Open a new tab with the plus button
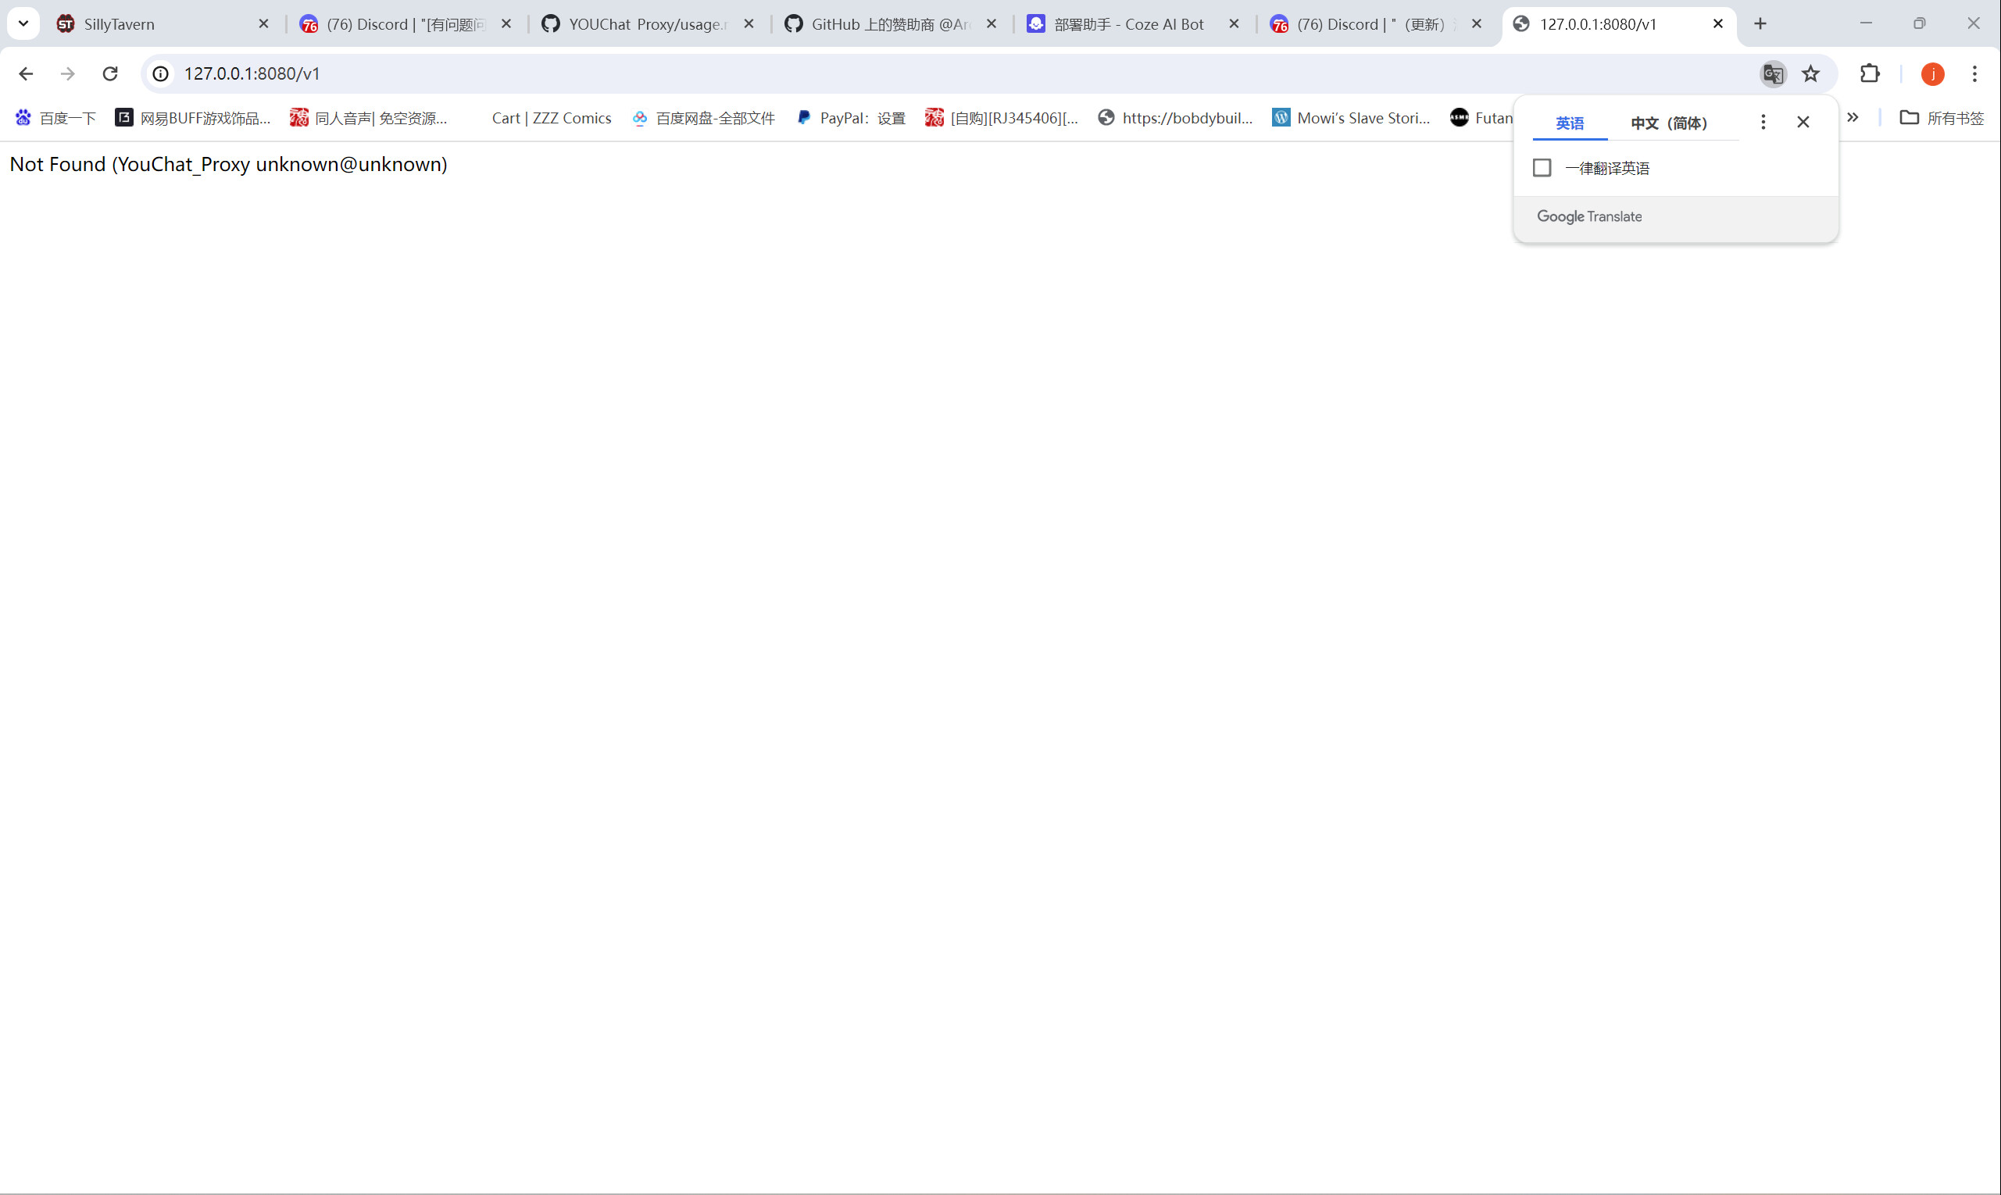The width and height of the screenshot is (2001, 1195). [1760, 23]
